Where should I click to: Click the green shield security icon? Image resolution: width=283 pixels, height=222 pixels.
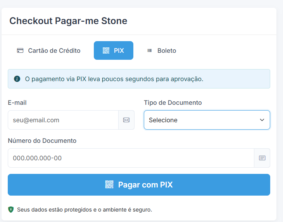coord(11,210)
